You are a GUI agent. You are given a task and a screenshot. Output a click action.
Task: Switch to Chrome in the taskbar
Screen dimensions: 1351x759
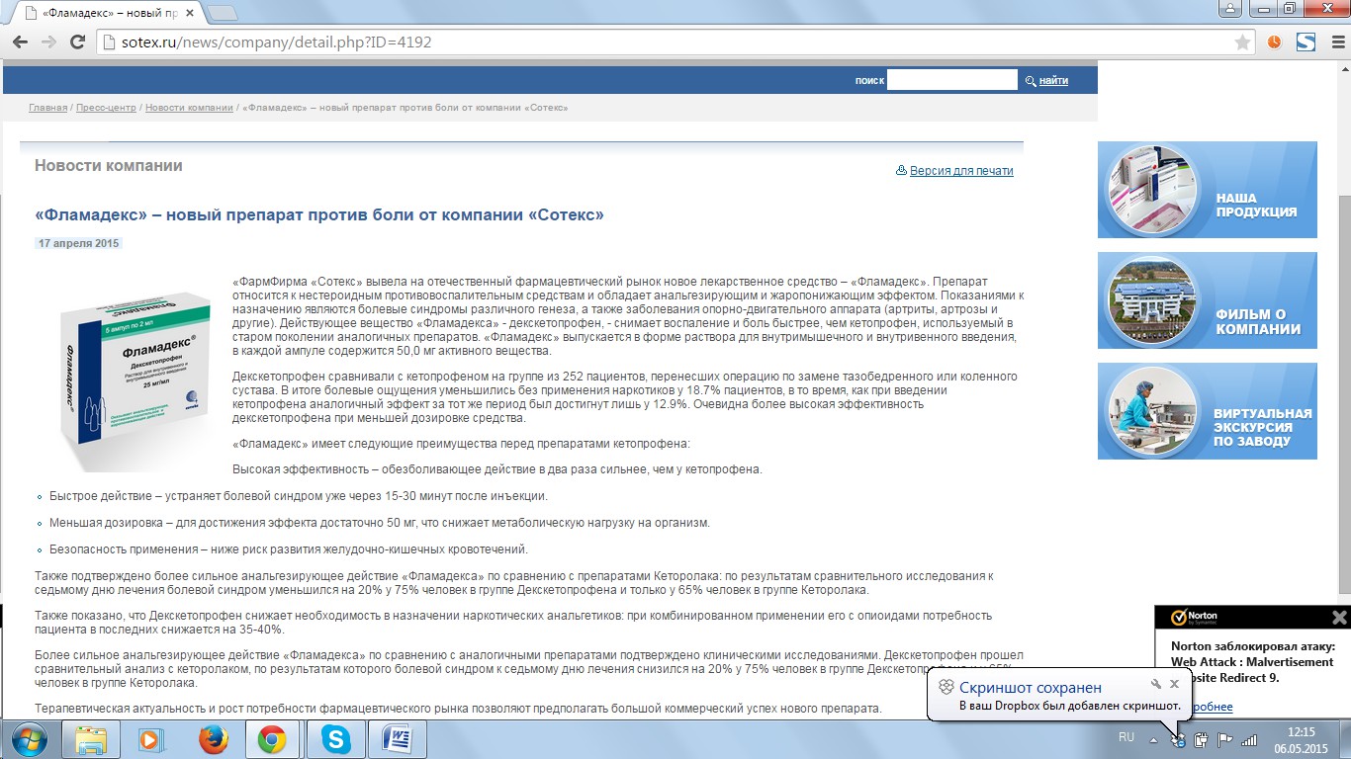tap(273, 739)
